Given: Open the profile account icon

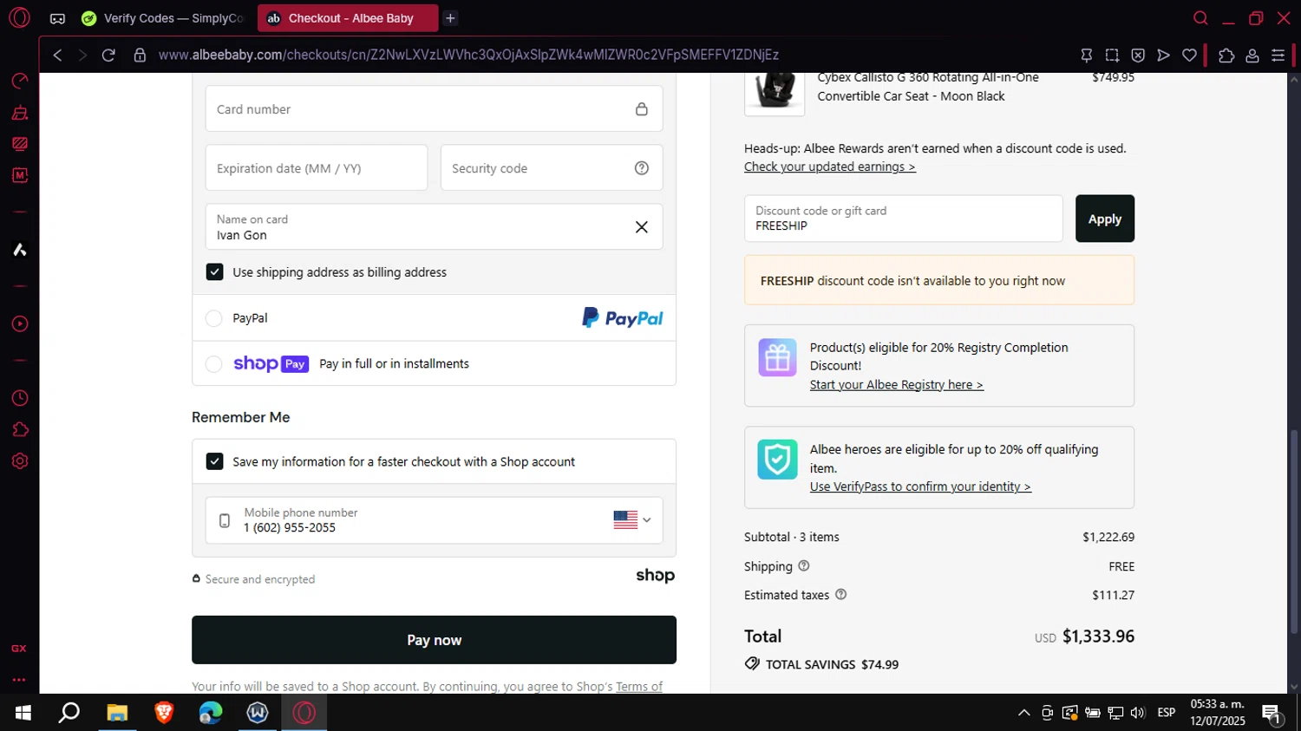Looking at the screenshot, I should point(1252,55).
